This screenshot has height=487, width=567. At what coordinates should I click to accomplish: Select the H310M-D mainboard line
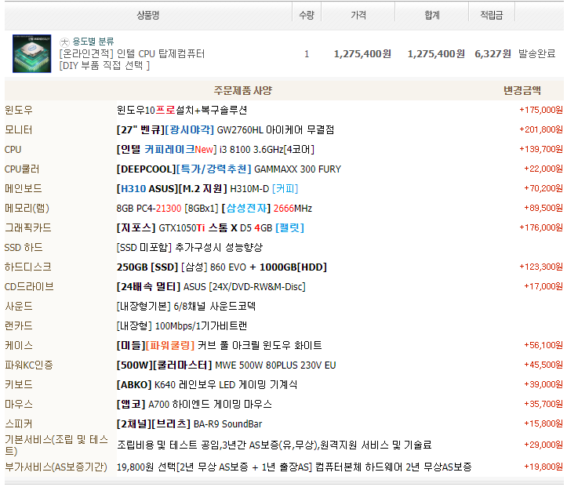207,189
